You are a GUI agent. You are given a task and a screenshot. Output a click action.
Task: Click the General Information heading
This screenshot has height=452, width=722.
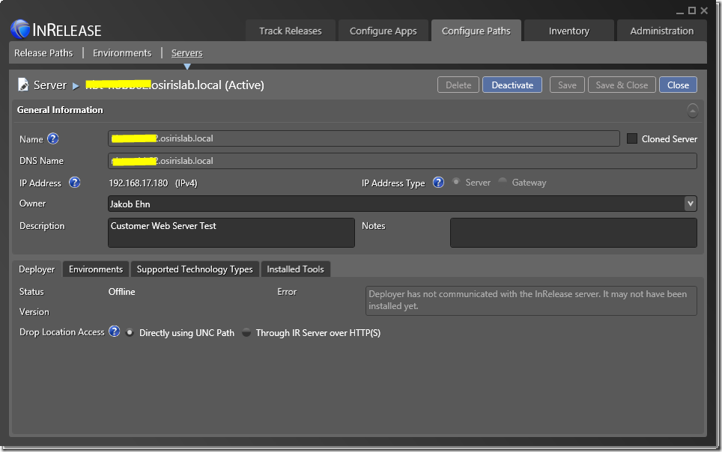(60, 110)
